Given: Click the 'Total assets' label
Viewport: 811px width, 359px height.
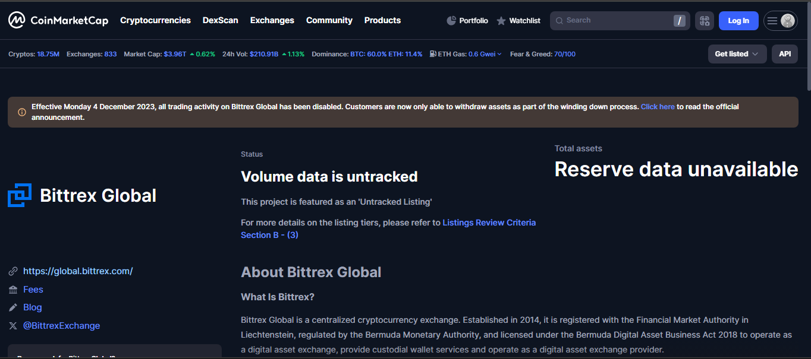Looking at the screenshot, I should [x=579, y=148].
